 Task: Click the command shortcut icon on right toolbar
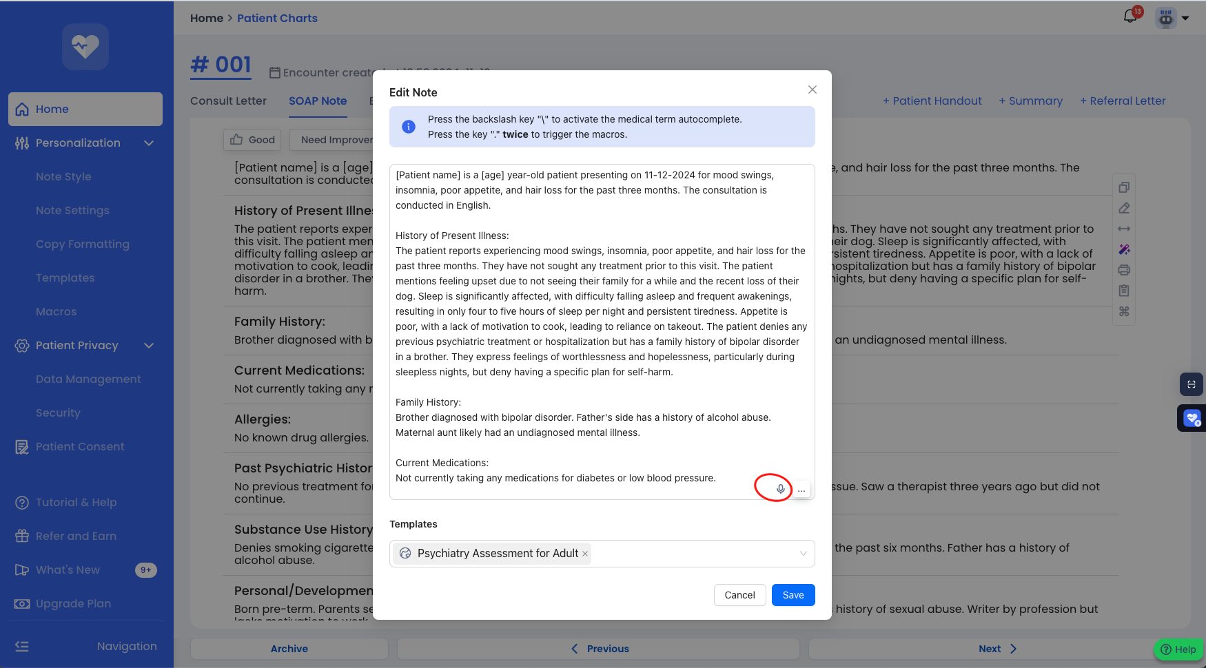pos(1124,311)
